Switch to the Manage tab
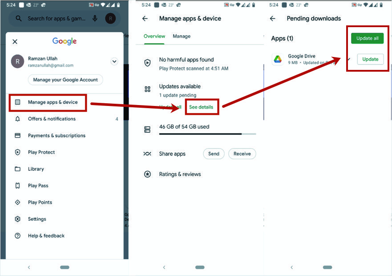The width and height of the screenshot is (392, 276). [182, 37]
